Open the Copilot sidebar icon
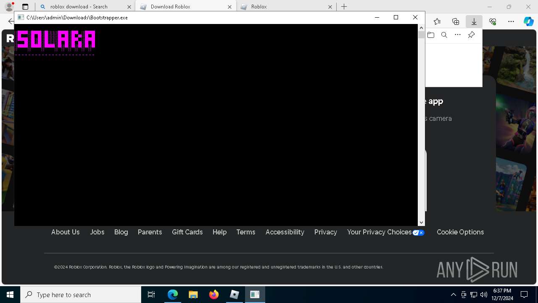 click(528, 21)
